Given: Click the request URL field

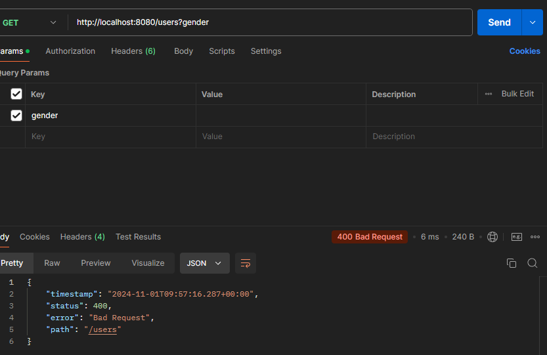Looking at the screenshot, I should pyautogui.click(x=269, y=22).
